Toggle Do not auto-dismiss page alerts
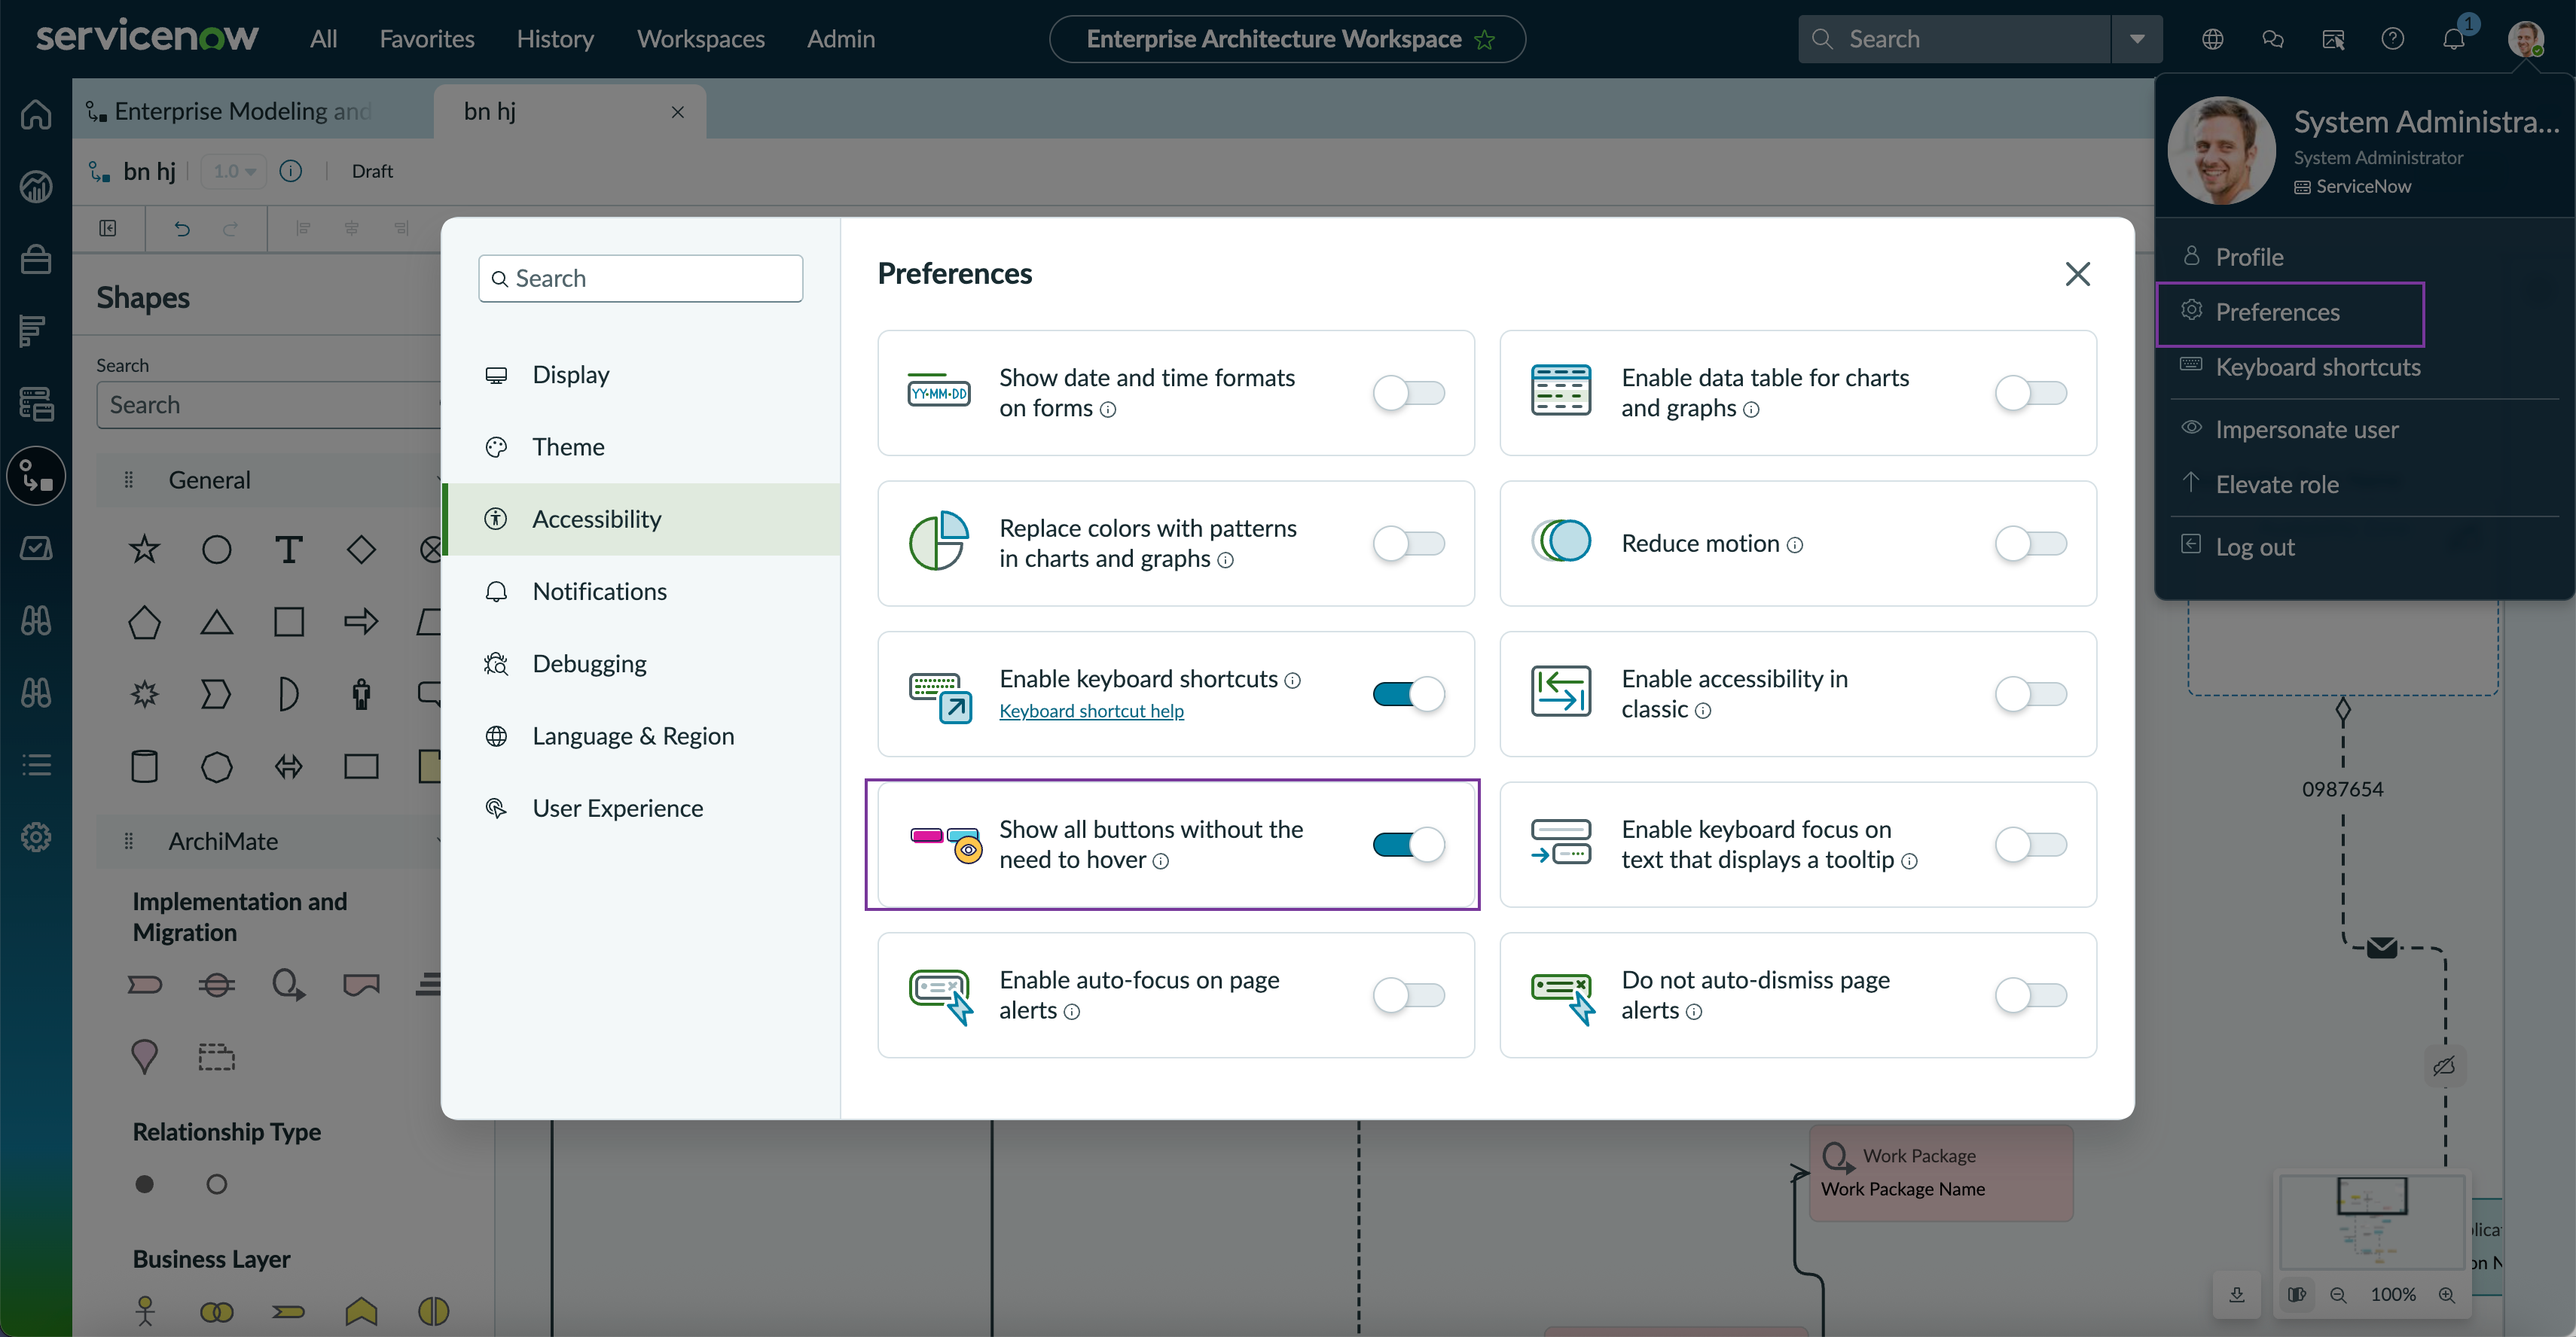 coord(2031,995)
